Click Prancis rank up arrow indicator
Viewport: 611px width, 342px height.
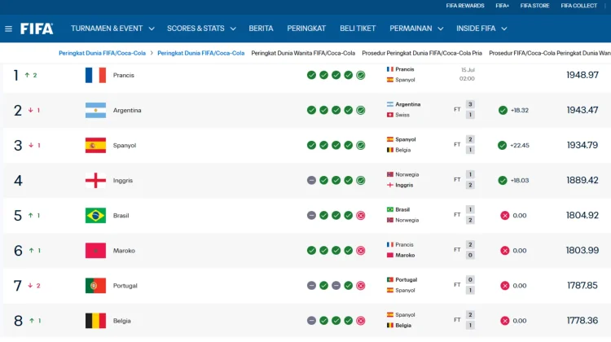[27, 75]
